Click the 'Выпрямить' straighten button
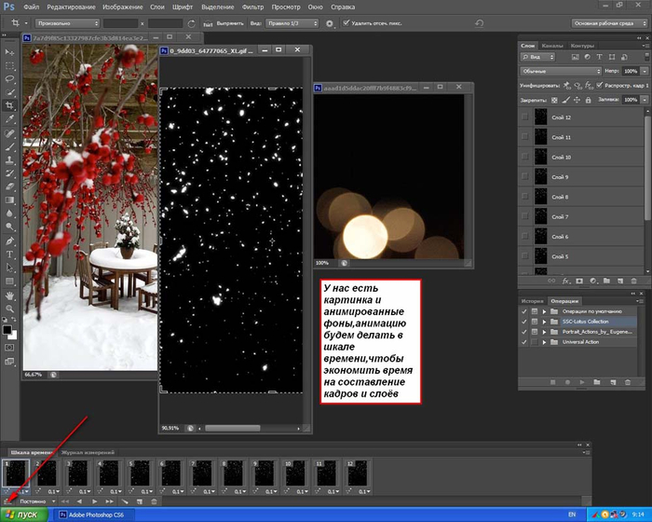This screenshot has width=652, height=522. click(x=225, y=23)
